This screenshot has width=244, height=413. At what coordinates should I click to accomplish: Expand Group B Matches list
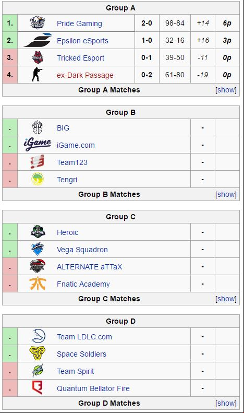pyautogui.click(x=226, y=194)
